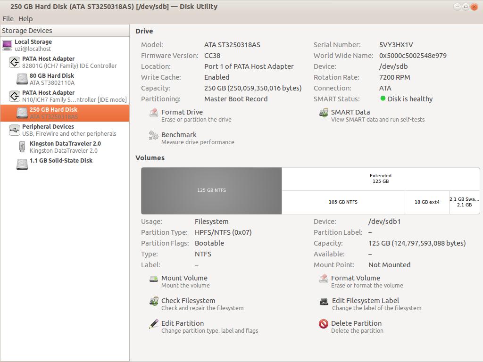483x362 pixels.
Task: Click the Benchmark gears icon
Action: click(x=154, y=135)
